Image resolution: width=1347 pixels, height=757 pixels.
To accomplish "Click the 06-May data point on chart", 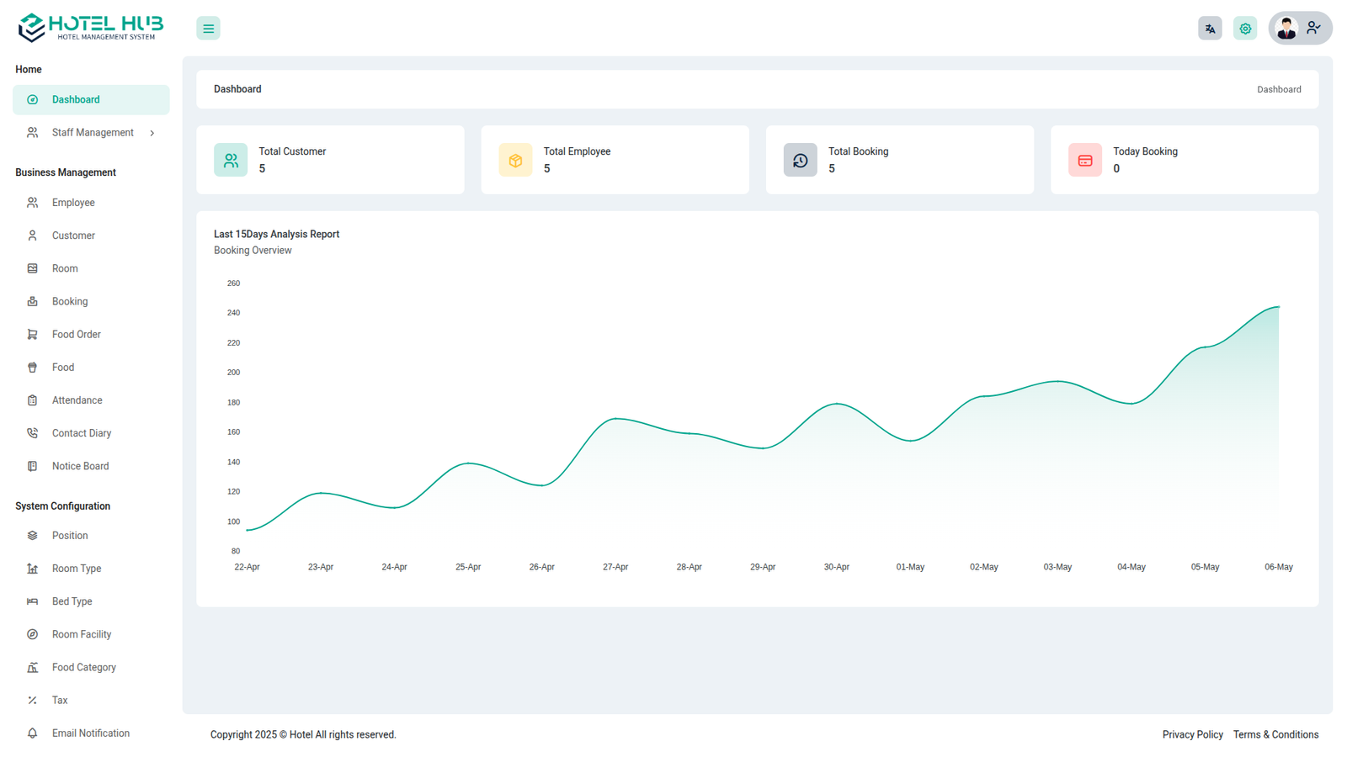I will click(x=1278, y=307).
